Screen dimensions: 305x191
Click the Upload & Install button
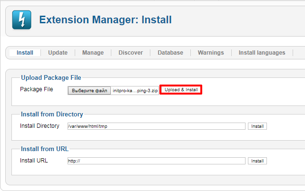(x=181, y=90)
